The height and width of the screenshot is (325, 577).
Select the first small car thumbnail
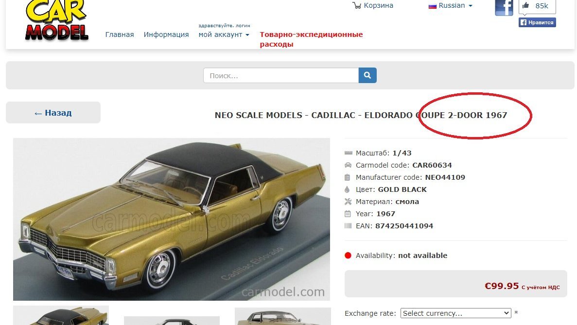61,315
